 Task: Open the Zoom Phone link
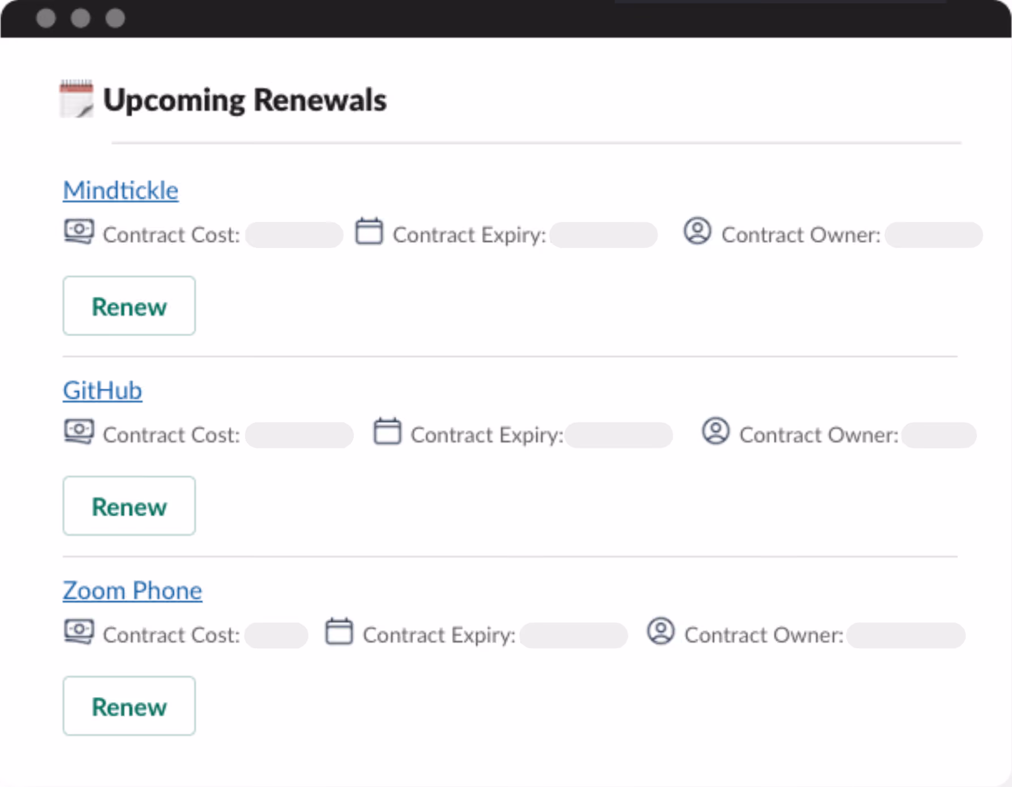132,591
